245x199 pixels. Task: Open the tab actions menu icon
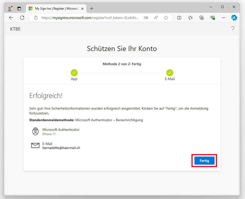(x=19, y=9)
